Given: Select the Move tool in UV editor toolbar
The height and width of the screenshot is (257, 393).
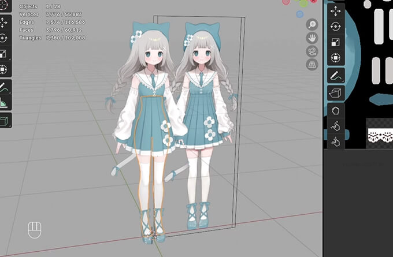Looking at the screenshot, I should pos(336,11).
